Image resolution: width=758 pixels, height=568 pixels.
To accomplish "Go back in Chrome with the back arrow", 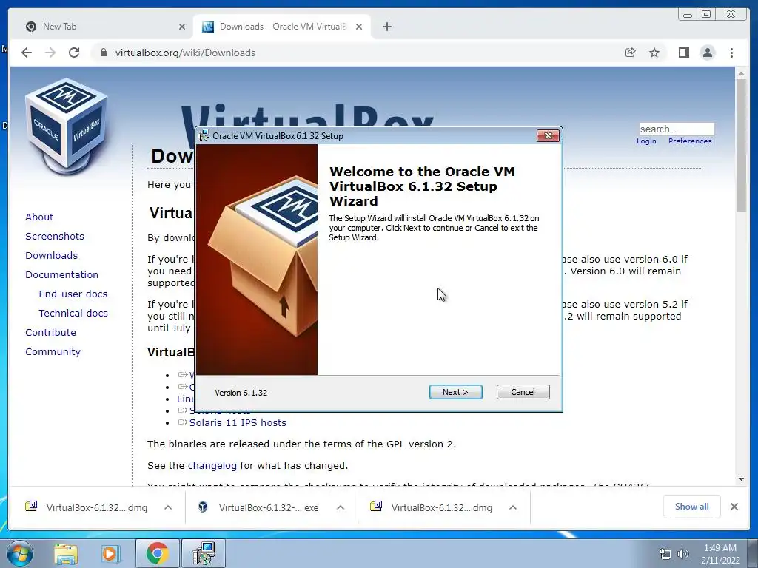I will point(27,53).
